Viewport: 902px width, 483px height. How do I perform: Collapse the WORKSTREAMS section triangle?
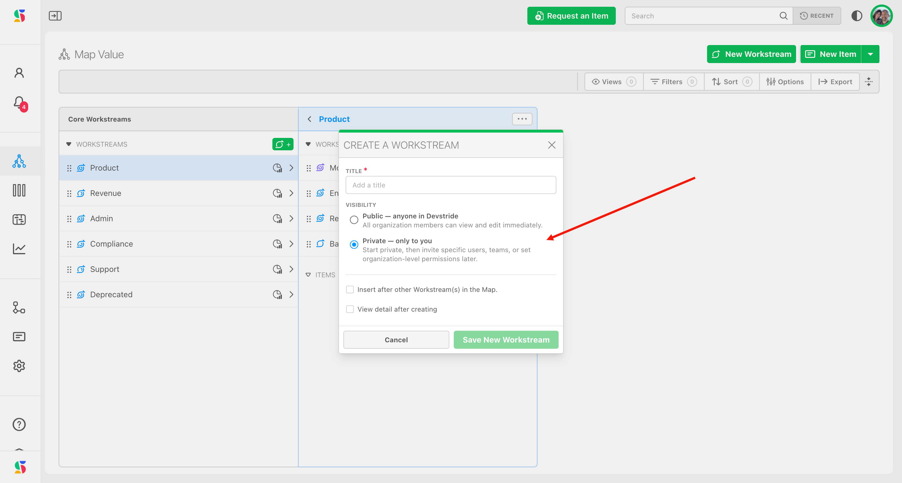[69, 144]
